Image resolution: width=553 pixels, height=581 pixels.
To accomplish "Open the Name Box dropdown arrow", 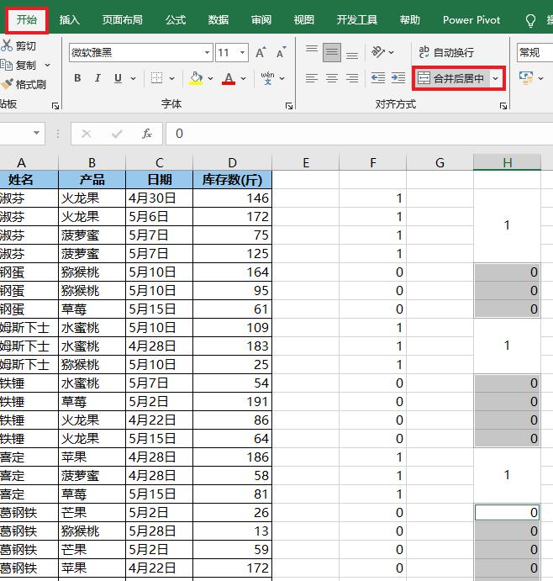I will point(36,133).
